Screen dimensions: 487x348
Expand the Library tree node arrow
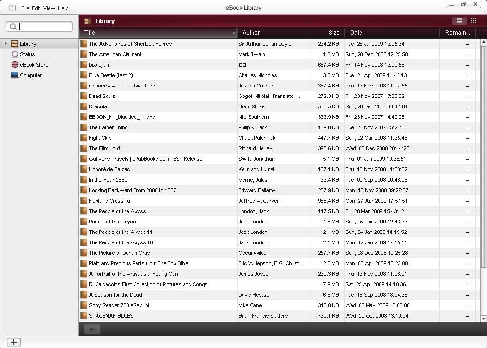point(6,44)
